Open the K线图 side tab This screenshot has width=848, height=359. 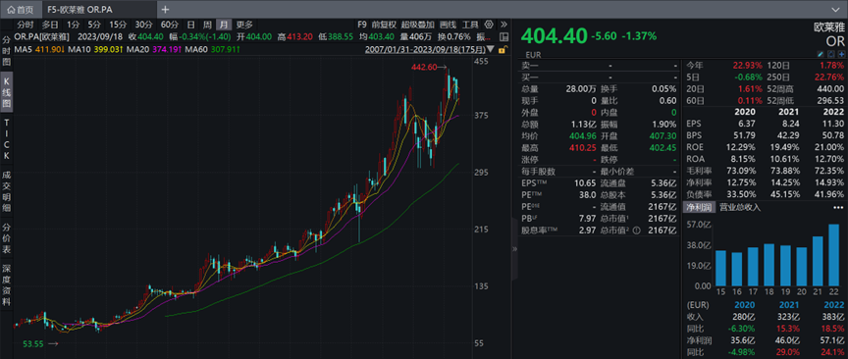[7, 92]
